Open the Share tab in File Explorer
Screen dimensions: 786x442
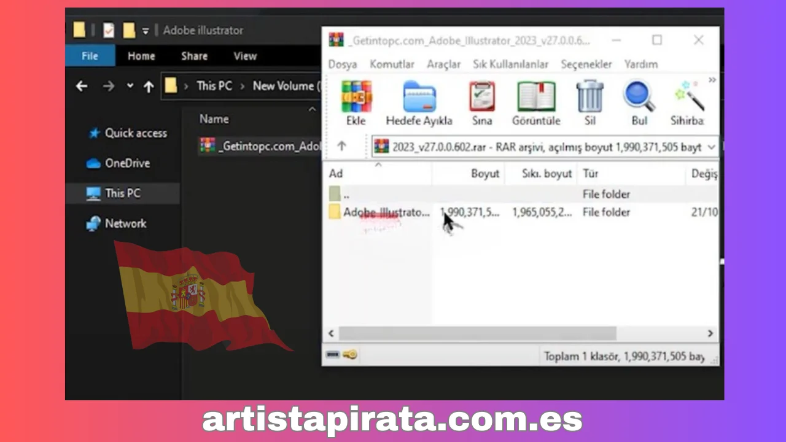point(194,56)
